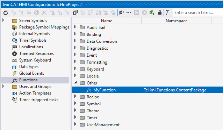
Task: Click the Name column header
Action: point(107,21)
